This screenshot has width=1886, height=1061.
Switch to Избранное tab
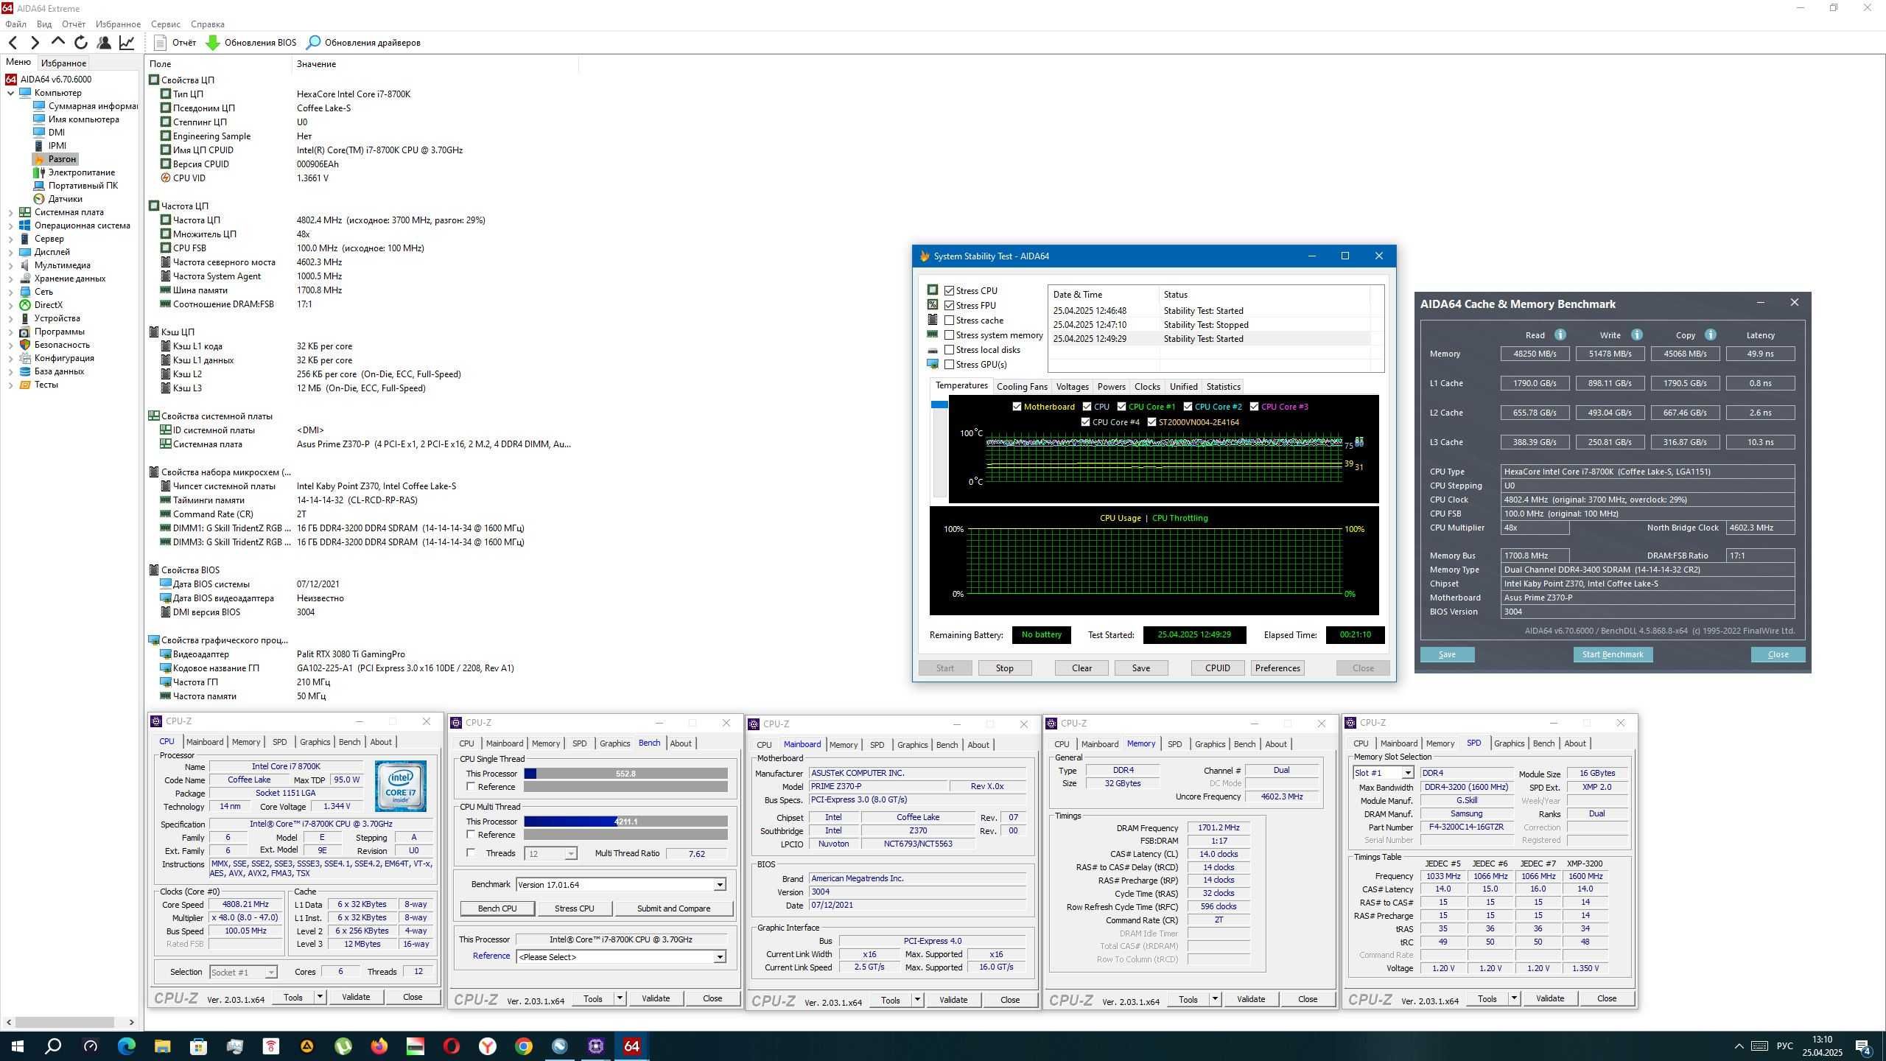[x=63, y=63]
